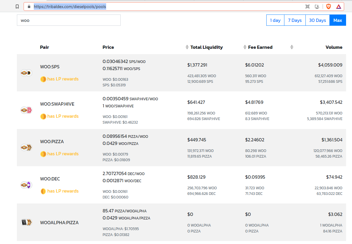Click WOOALPHA: $1.70595 price text

click(121, 229)
